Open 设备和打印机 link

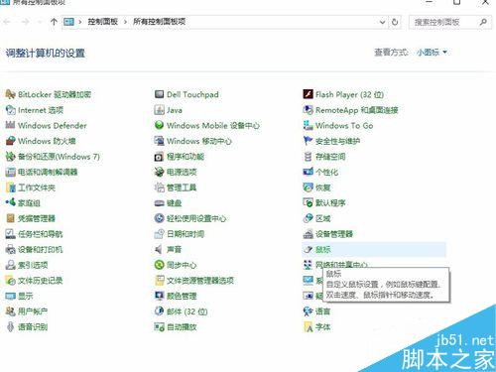coord(40,250)
